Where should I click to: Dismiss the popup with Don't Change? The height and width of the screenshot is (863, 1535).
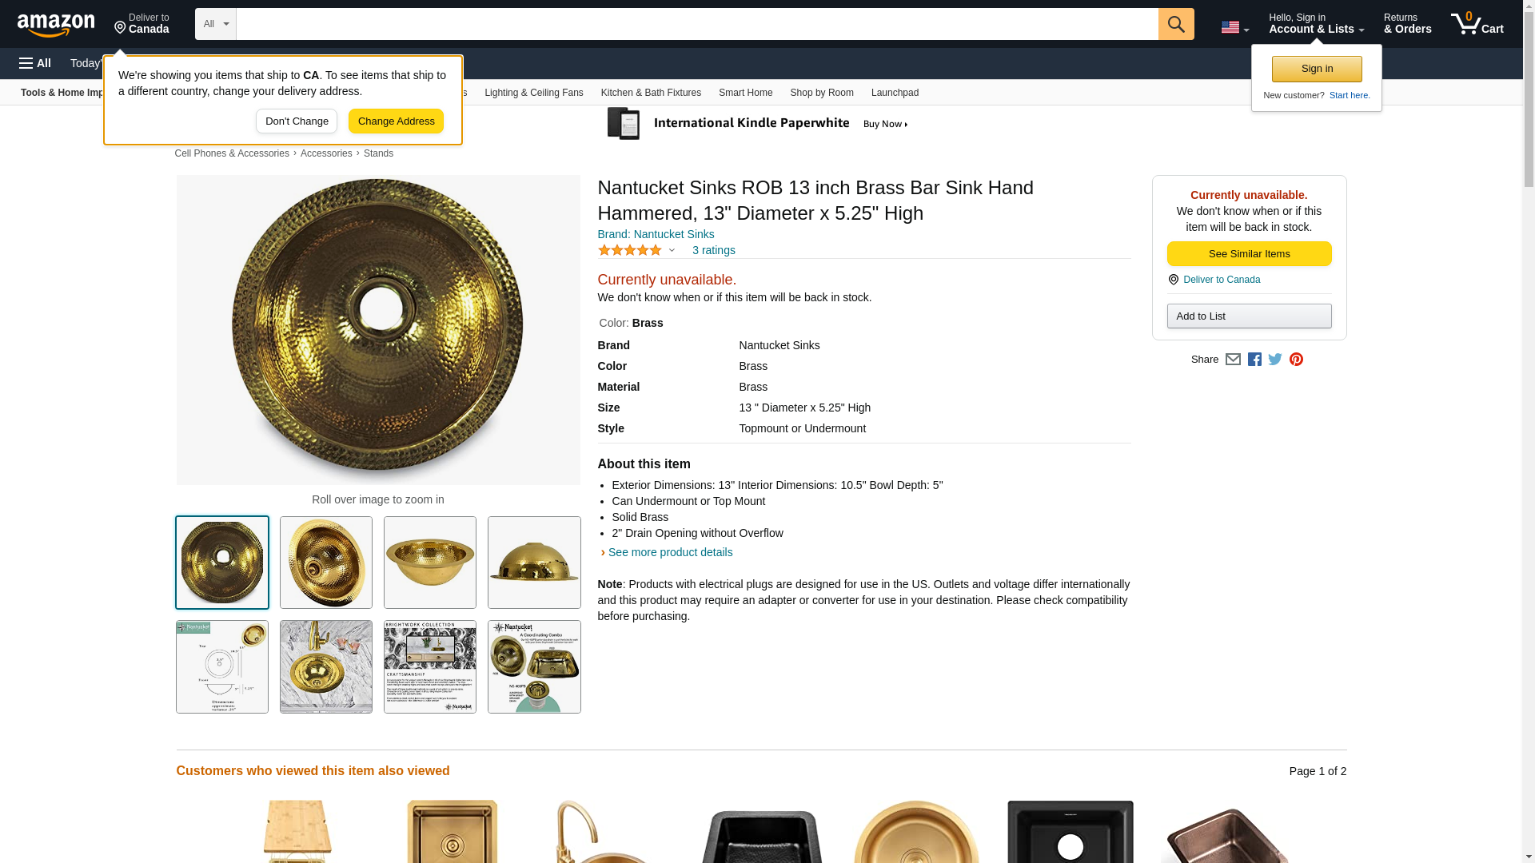point(296,121)
